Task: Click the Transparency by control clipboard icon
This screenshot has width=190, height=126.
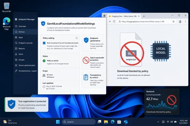Action: pos(86,77)
